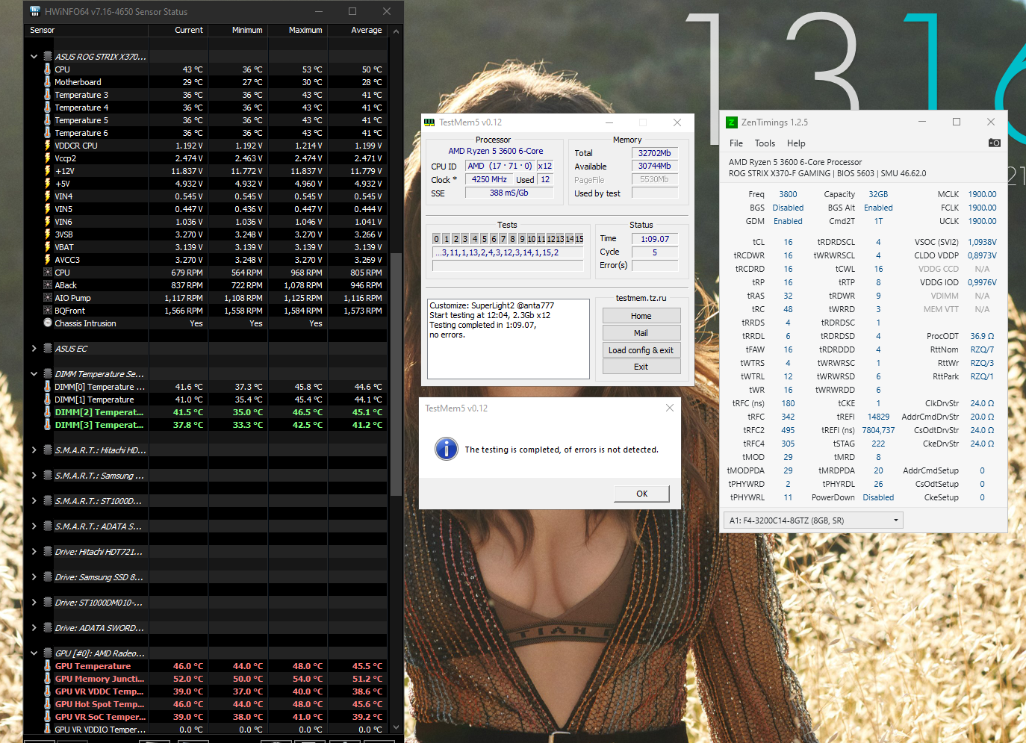Expand the S.M.A.R.T.: Samsung group

[34, 476]
